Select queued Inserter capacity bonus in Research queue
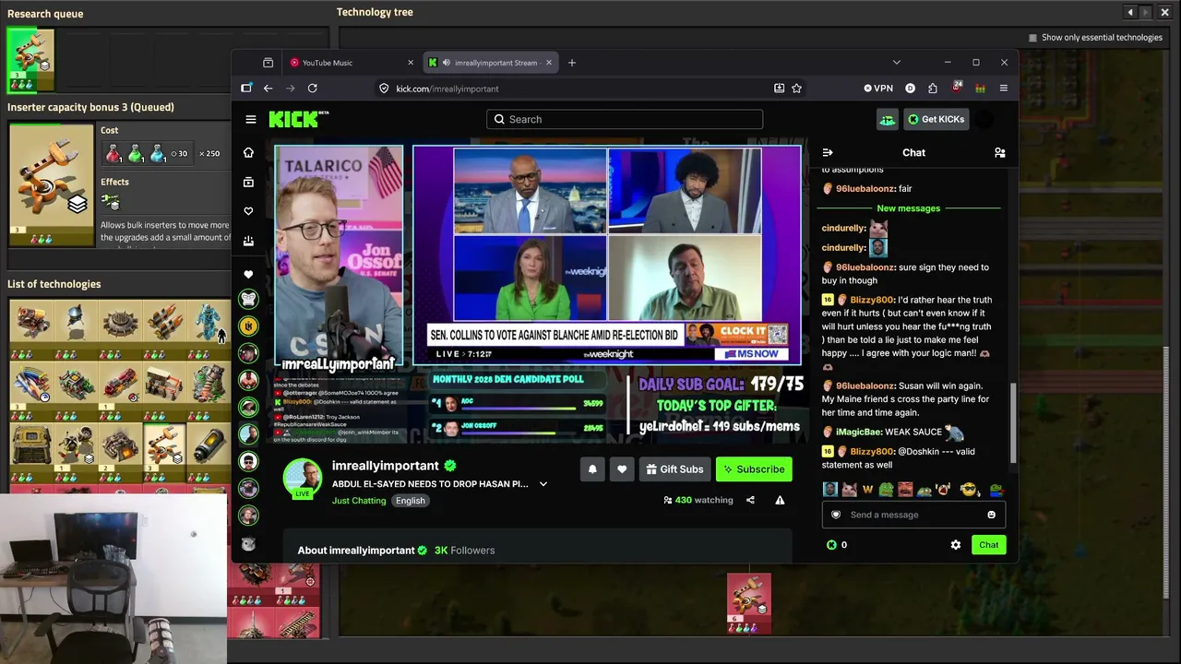This screenshot has height=664, width=1181. (30, 61)
